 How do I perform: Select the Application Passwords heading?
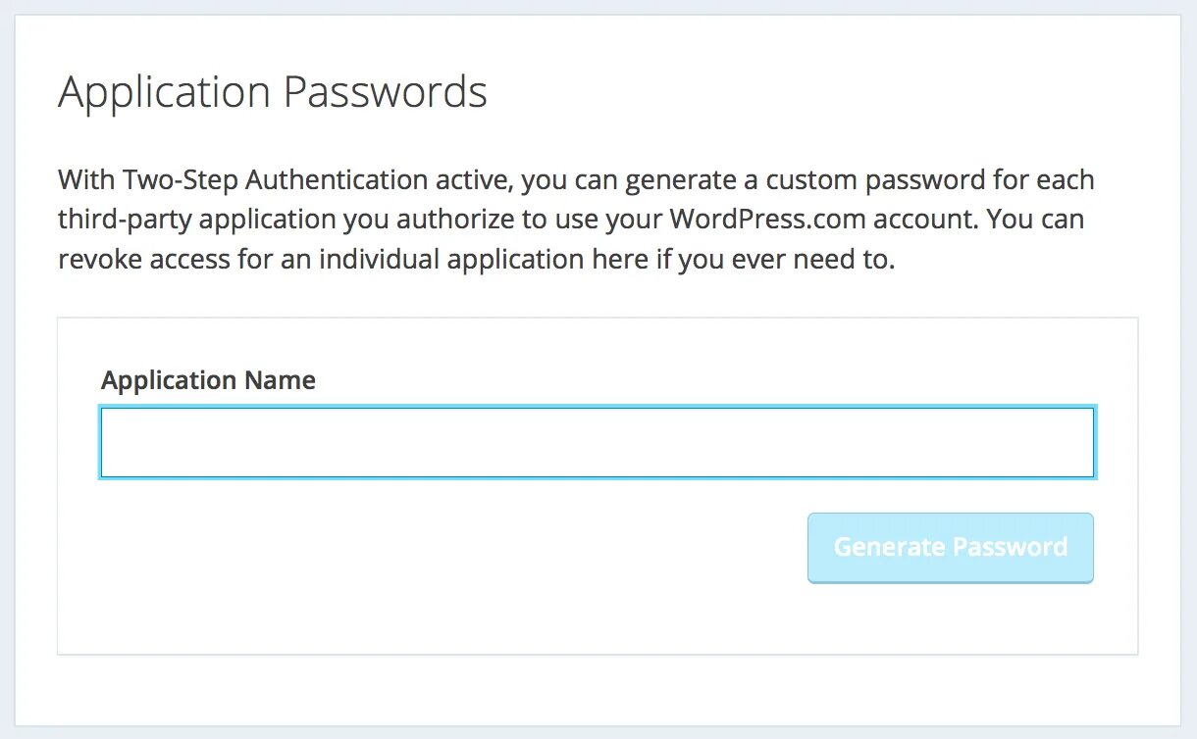(273, 93)
